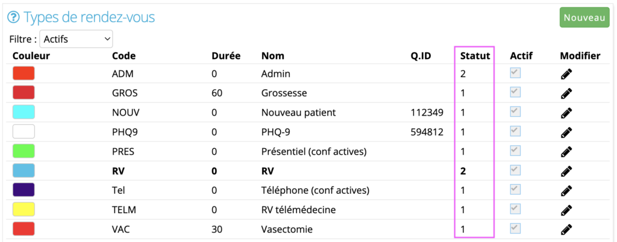Modify the Vasectomie appointment type
Screen dimensions: 617x242
tap(566, 229)
